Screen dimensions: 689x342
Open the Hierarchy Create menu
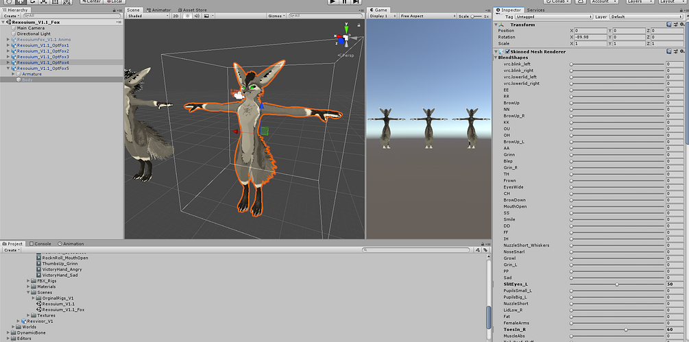[x=10, y=16]
